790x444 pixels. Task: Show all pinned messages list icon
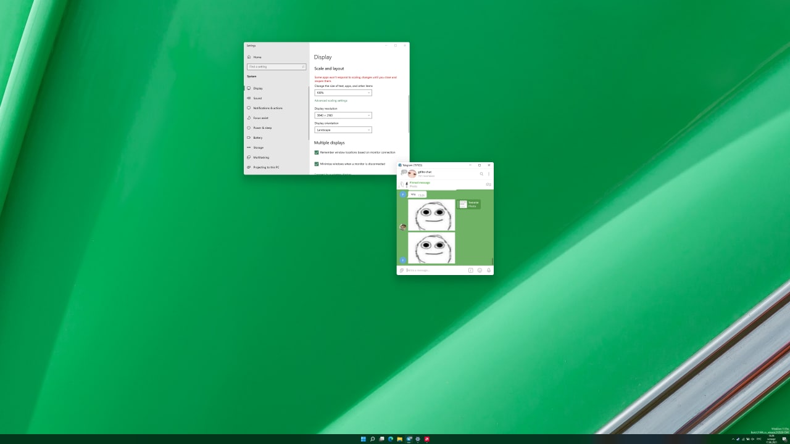coord(488,184)
